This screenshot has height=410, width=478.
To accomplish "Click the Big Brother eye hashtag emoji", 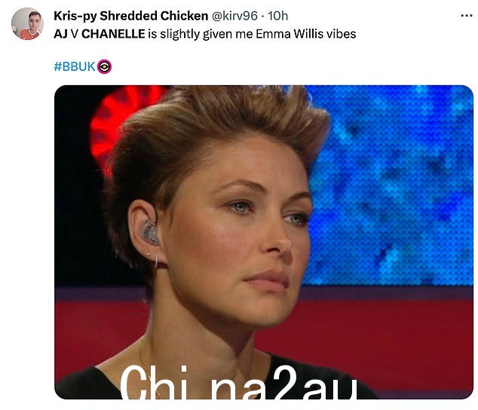I will tap(104, 66).
